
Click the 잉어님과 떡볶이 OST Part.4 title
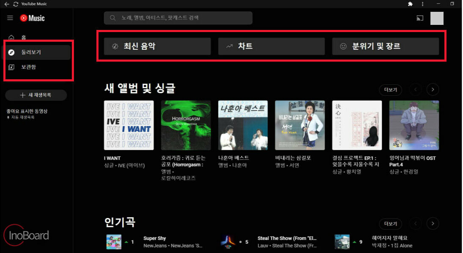click(413, 161)
